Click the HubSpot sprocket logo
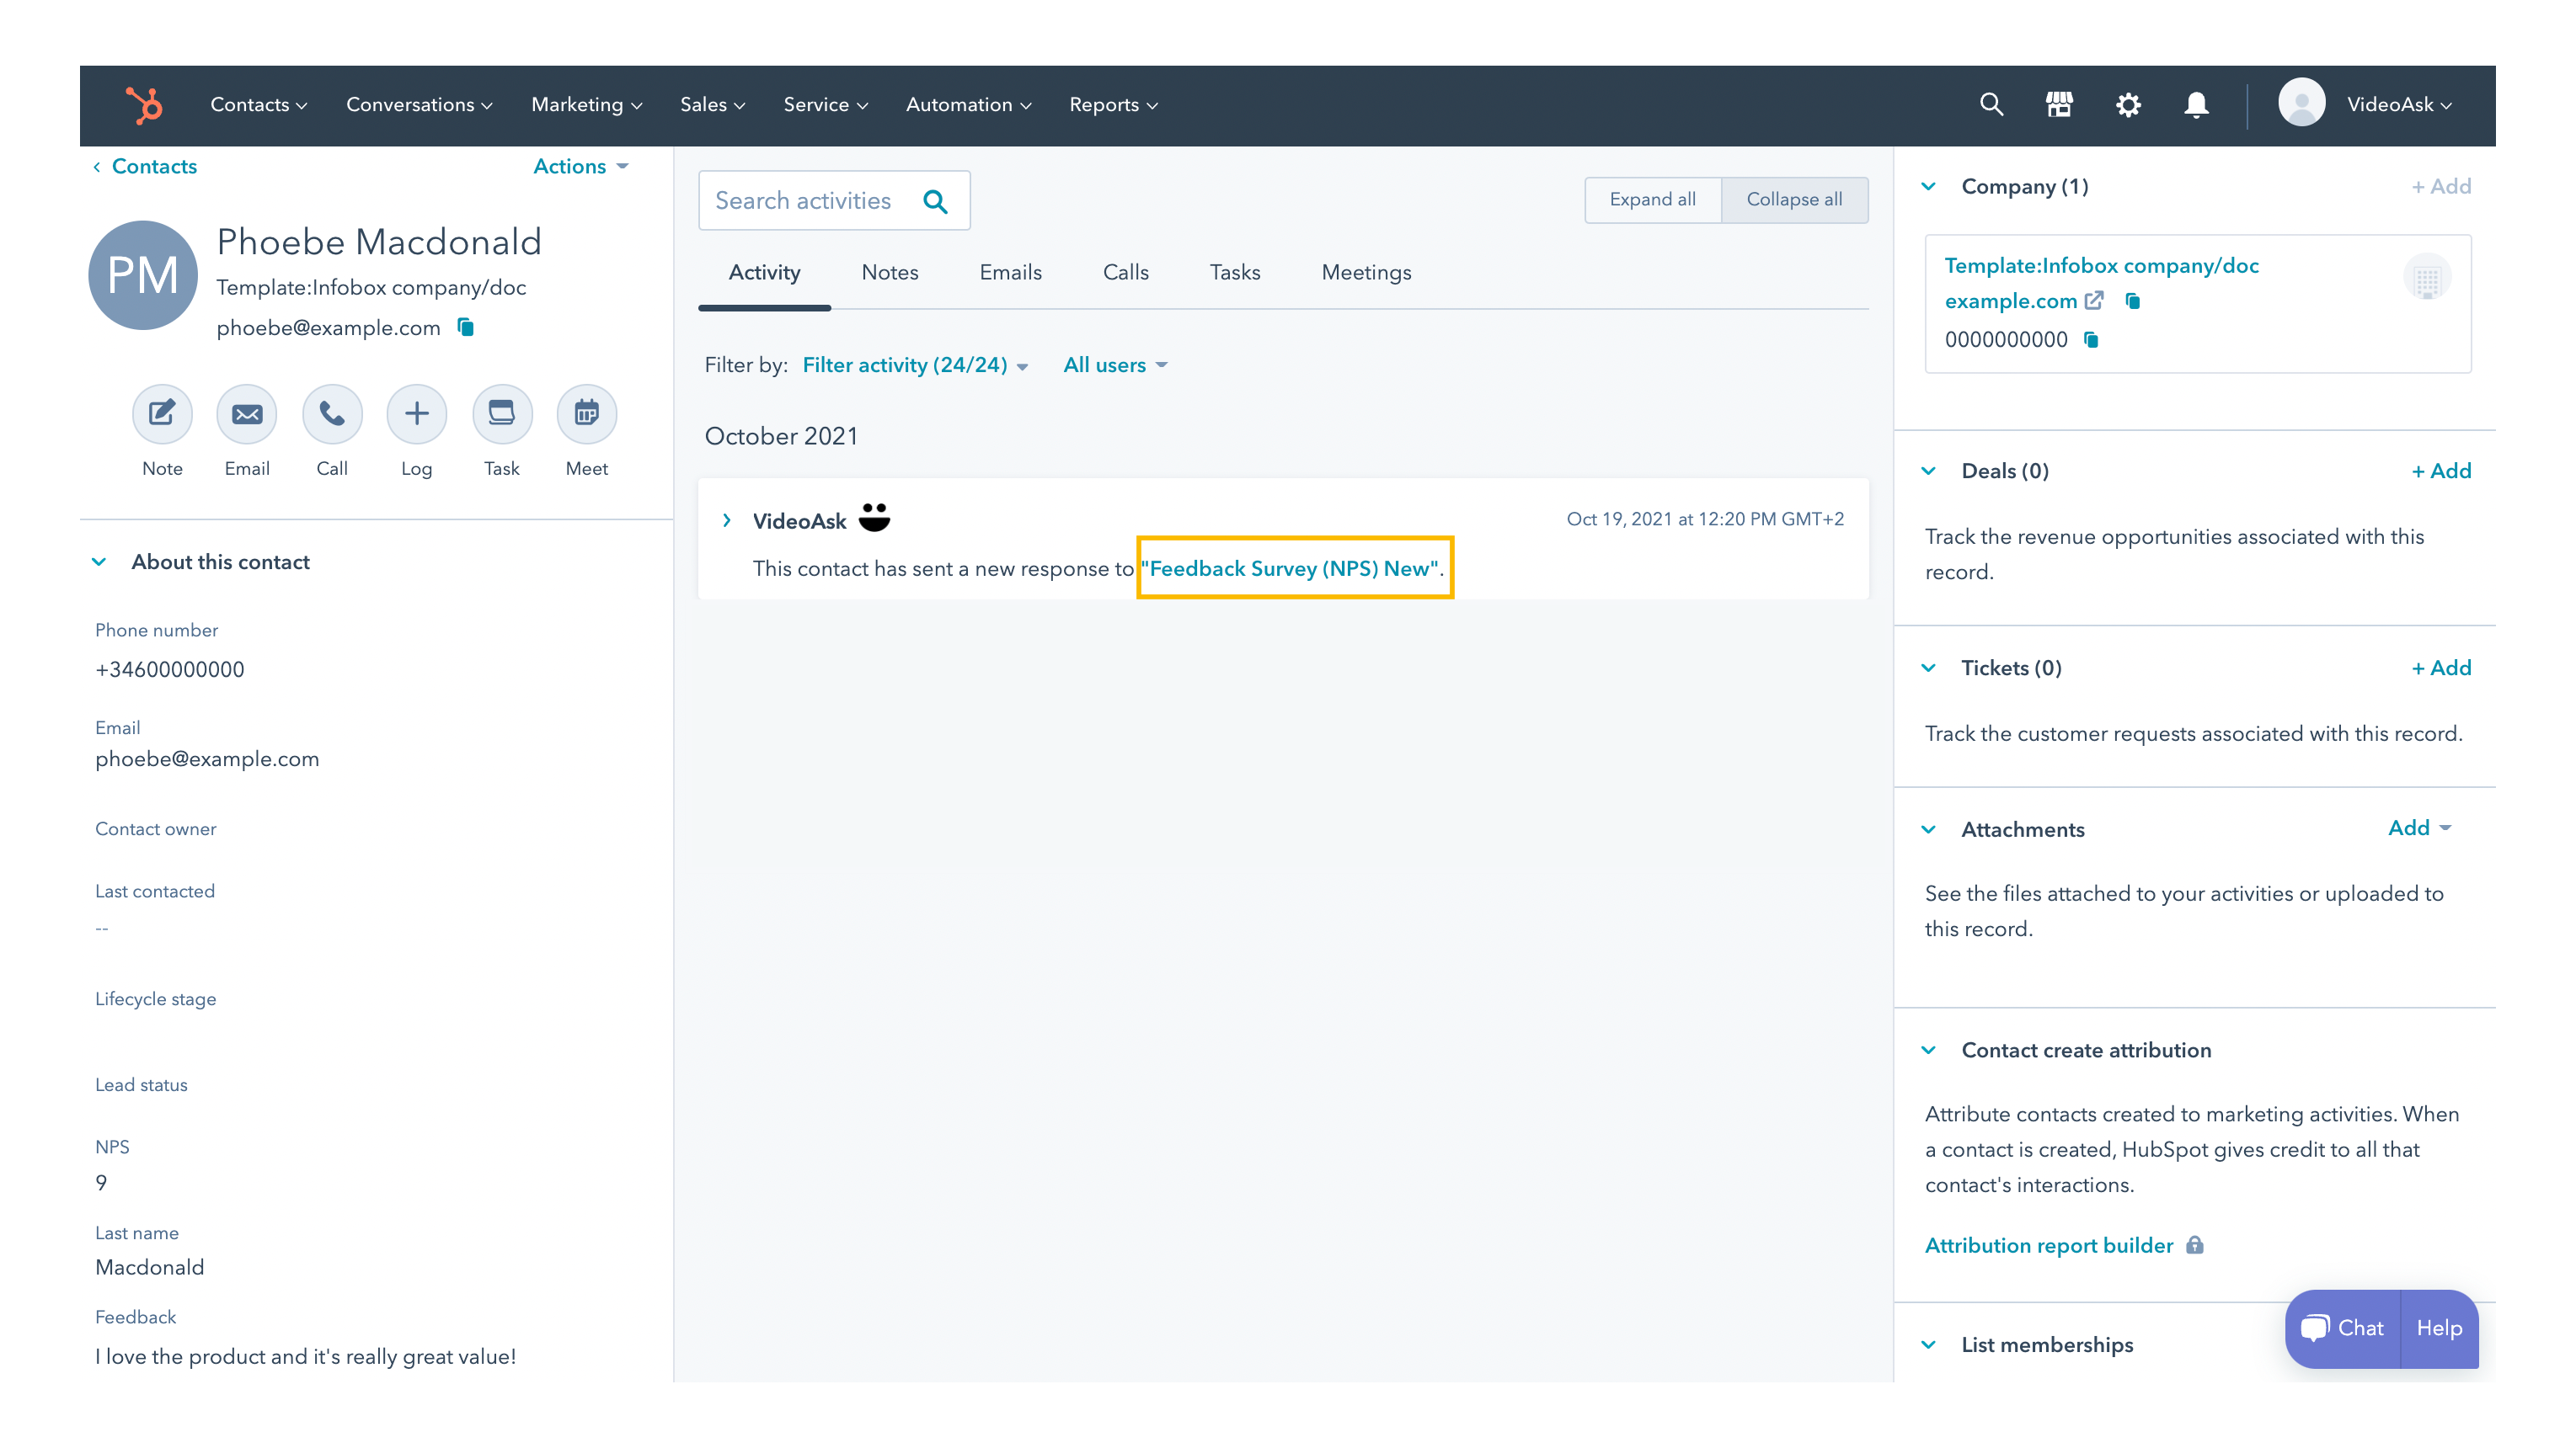This screenshot has height=1448, width=2576. pyautogui.click(x=144, y=105)
